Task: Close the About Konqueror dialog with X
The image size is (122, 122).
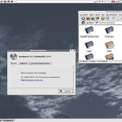Action: 74,50
